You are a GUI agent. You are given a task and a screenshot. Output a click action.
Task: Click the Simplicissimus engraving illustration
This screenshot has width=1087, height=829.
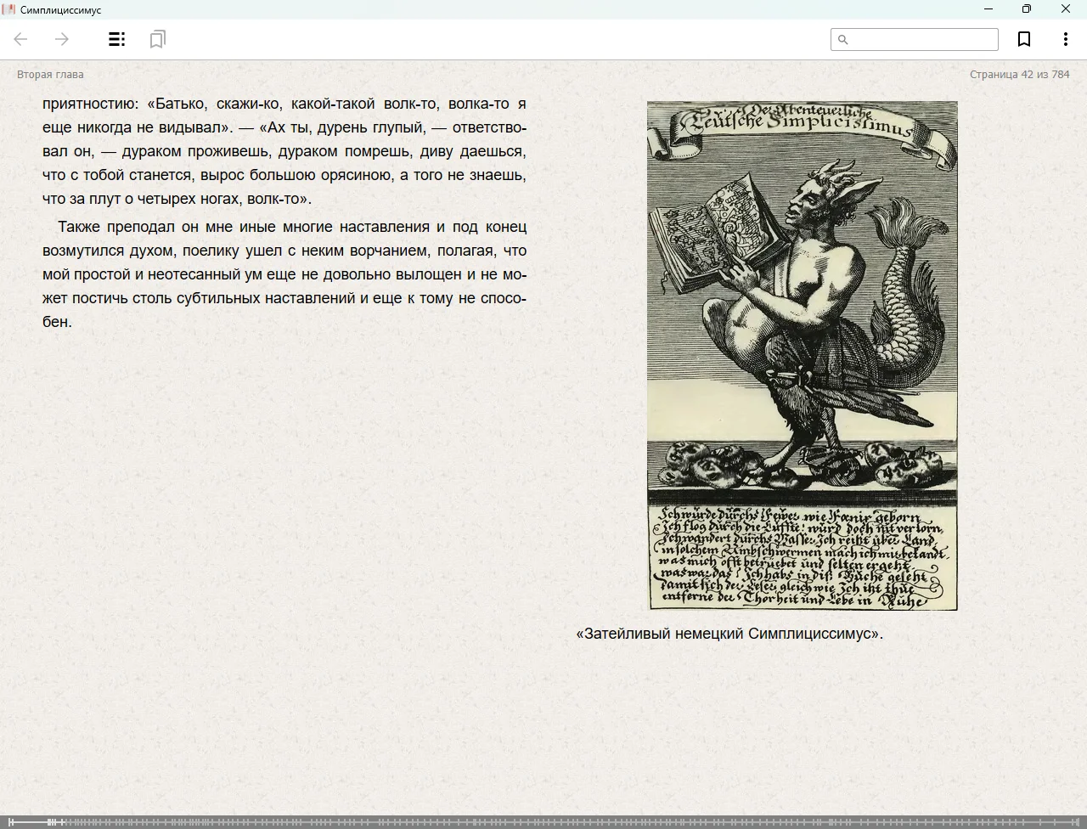click(x=802, y=355)
